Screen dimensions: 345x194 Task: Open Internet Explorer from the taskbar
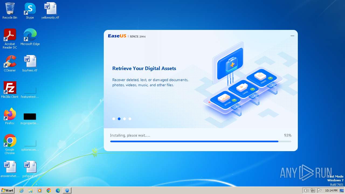(21, 190)
